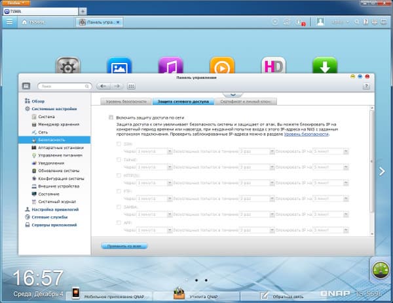Toggle the SSH protection checkbox
This screenshot has height=303, width=393.
pos(119,144)
